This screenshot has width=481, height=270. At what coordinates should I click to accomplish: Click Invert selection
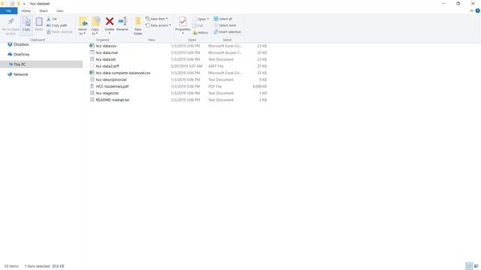point(227,31)
